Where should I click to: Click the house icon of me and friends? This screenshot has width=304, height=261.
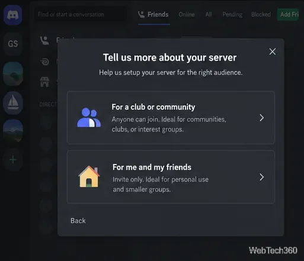click(89, 176)
